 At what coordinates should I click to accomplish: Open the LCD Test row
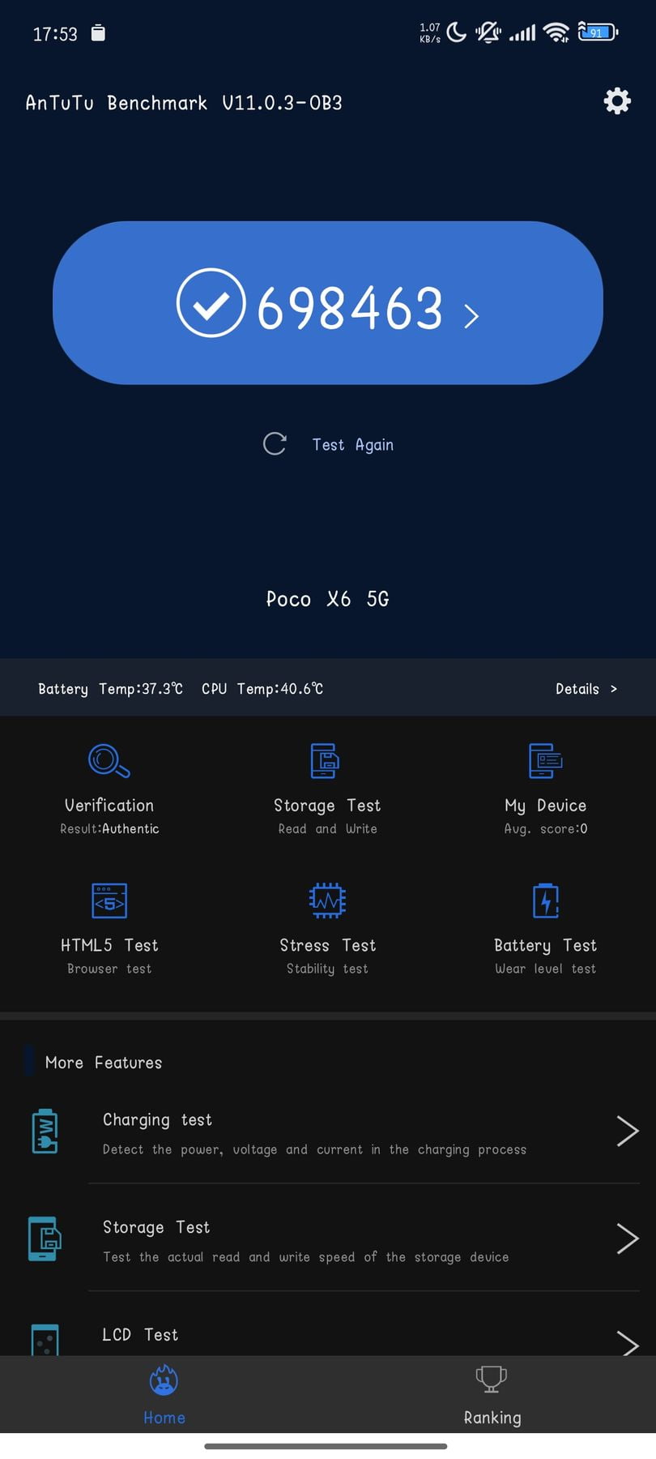(x=328, y=1324)
